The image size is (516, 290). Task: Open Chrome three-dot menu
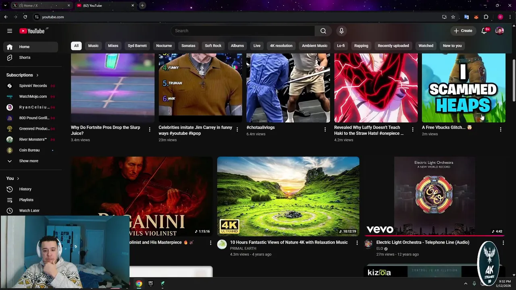[510, 17]
